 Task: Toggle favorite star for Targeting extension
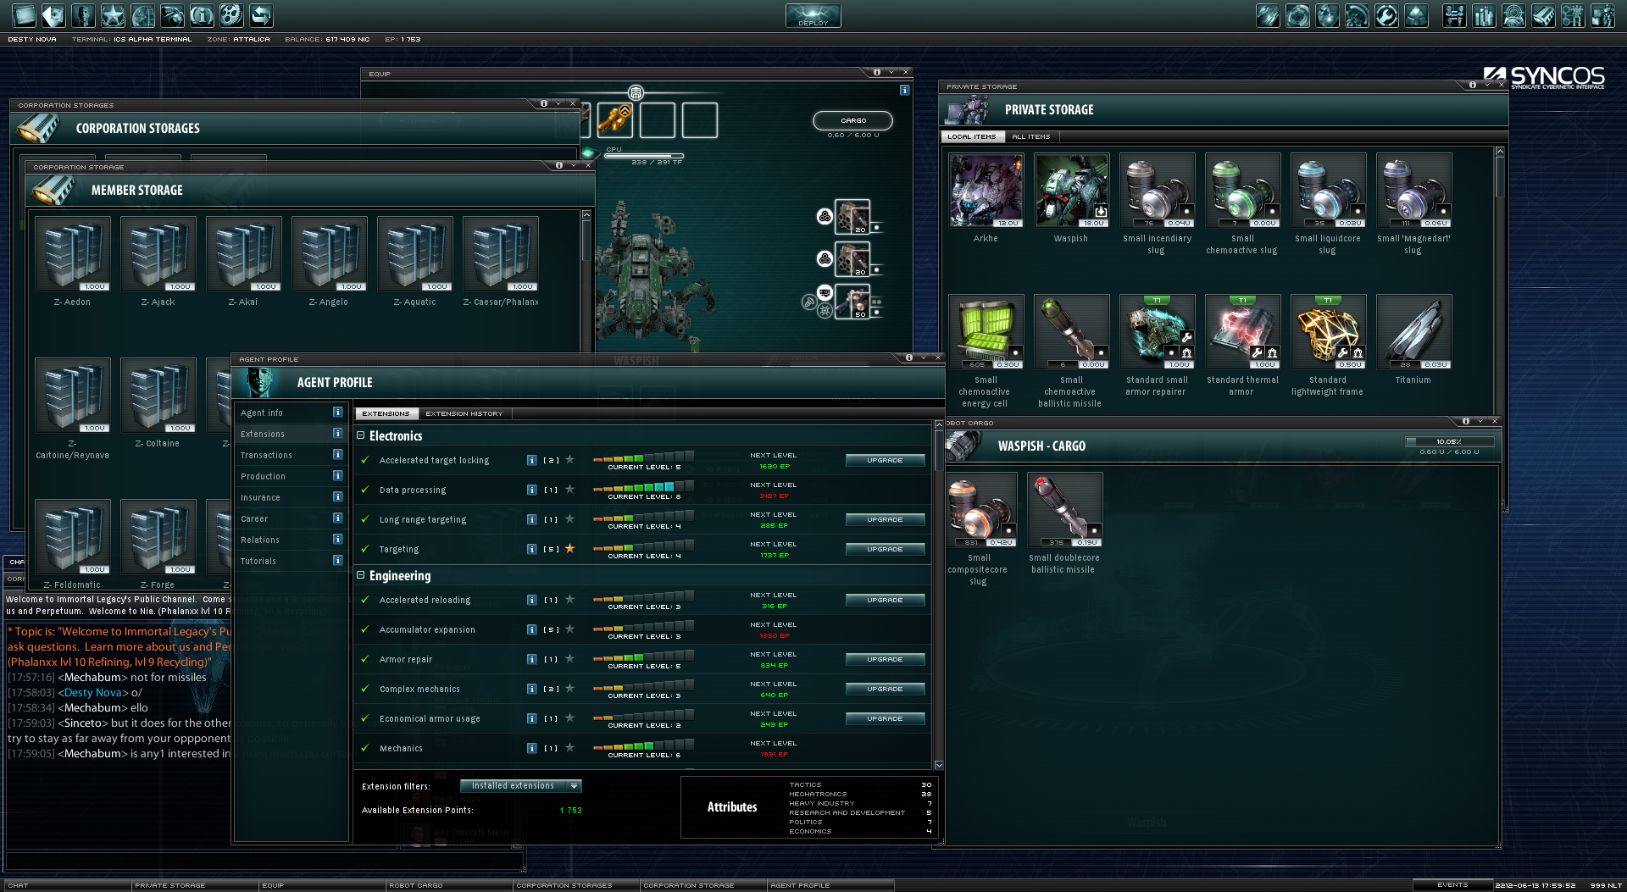click(570, 549)
